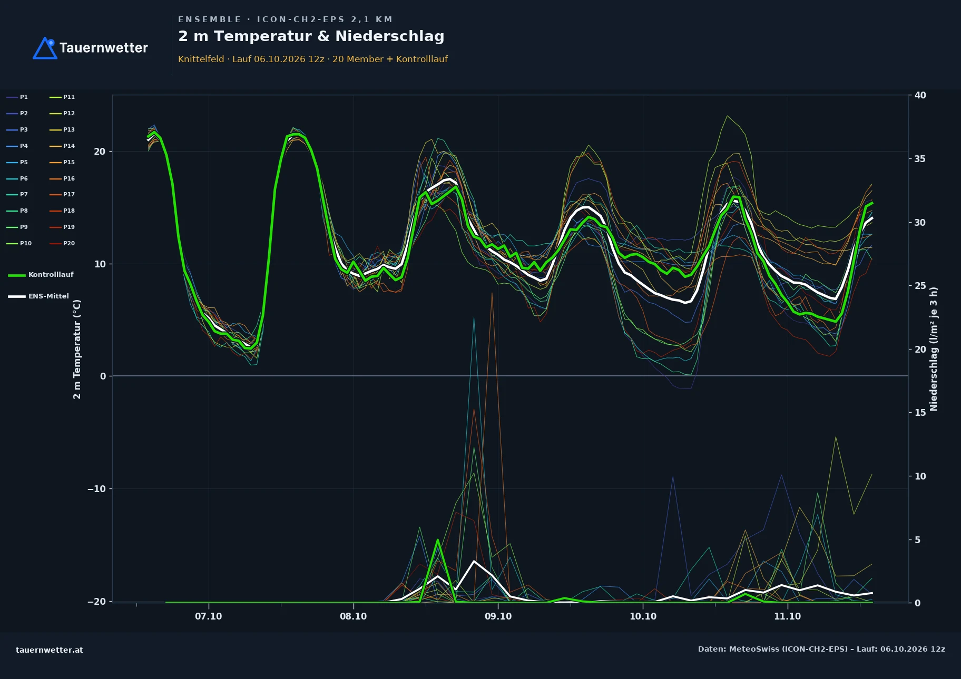Click the Tauernwetter brand name text
The width and height of the screenshot is (961, 679).
point(104,48)
